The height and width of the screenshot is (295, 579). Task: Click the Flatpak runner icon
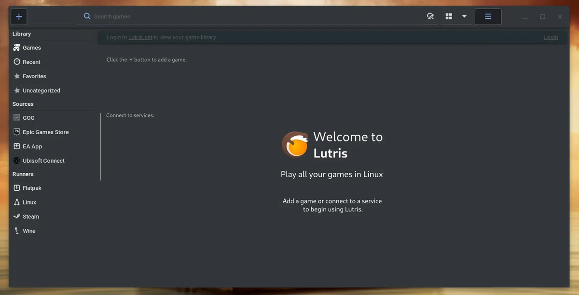click(x=17, y=188)
